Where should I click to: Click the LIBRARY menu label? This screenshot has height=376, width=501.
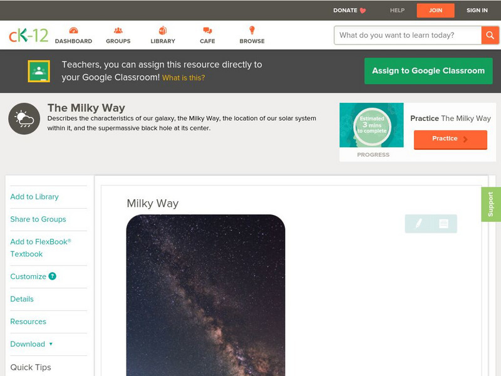(x=163, y=41)
